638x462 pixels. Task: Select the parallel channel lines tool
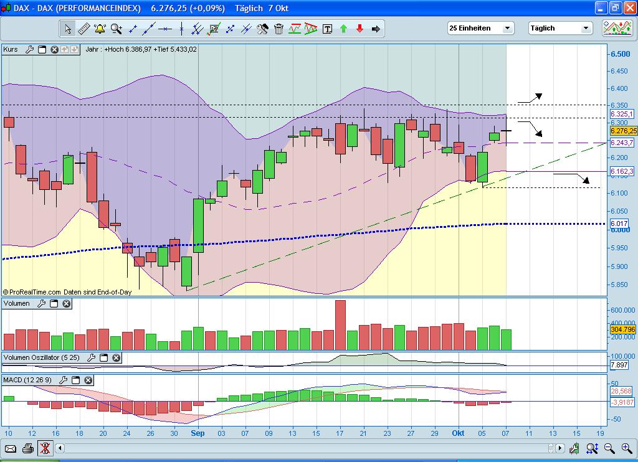coord(198,29)
